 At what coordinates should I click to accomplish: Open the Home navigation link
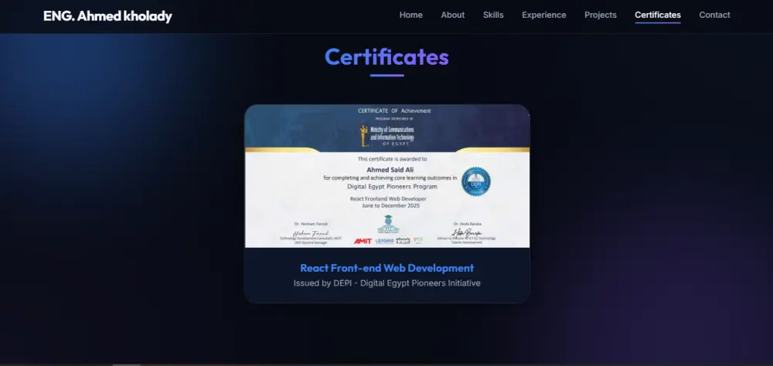click(x=410, y=15)
